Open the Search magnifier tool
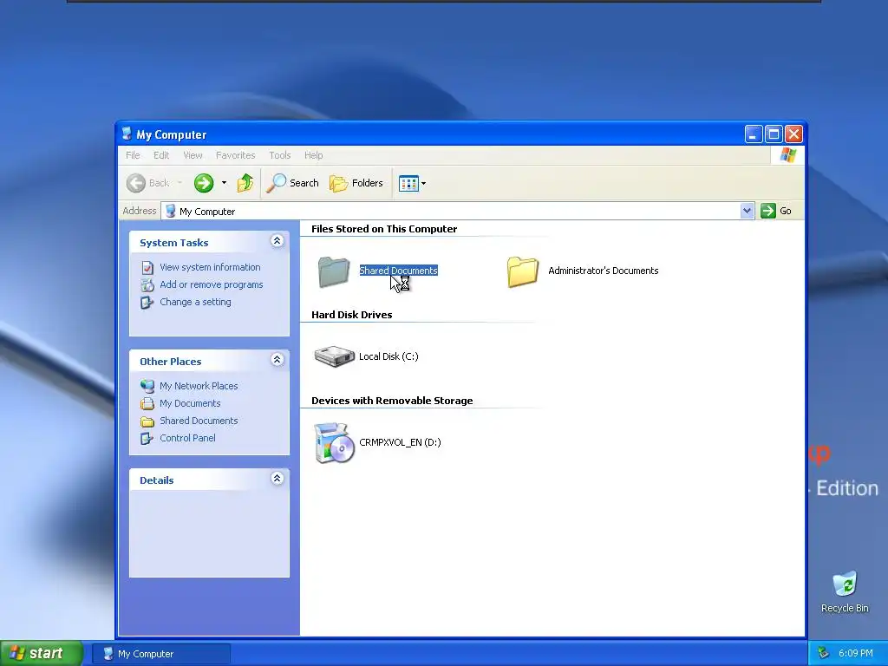The image size is (888, 666). point(292,183)
